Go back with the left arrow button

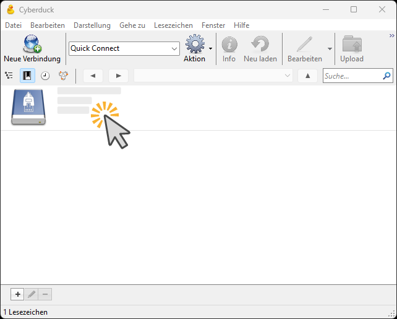(93, 76)
